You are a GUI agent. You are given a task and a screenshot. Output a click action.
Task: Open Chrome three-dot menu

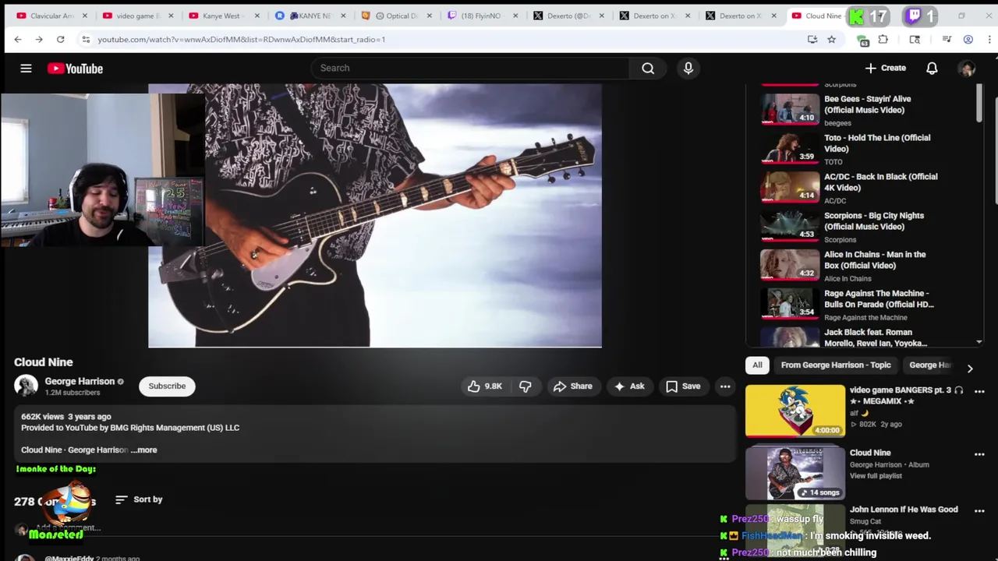point(989,39)
